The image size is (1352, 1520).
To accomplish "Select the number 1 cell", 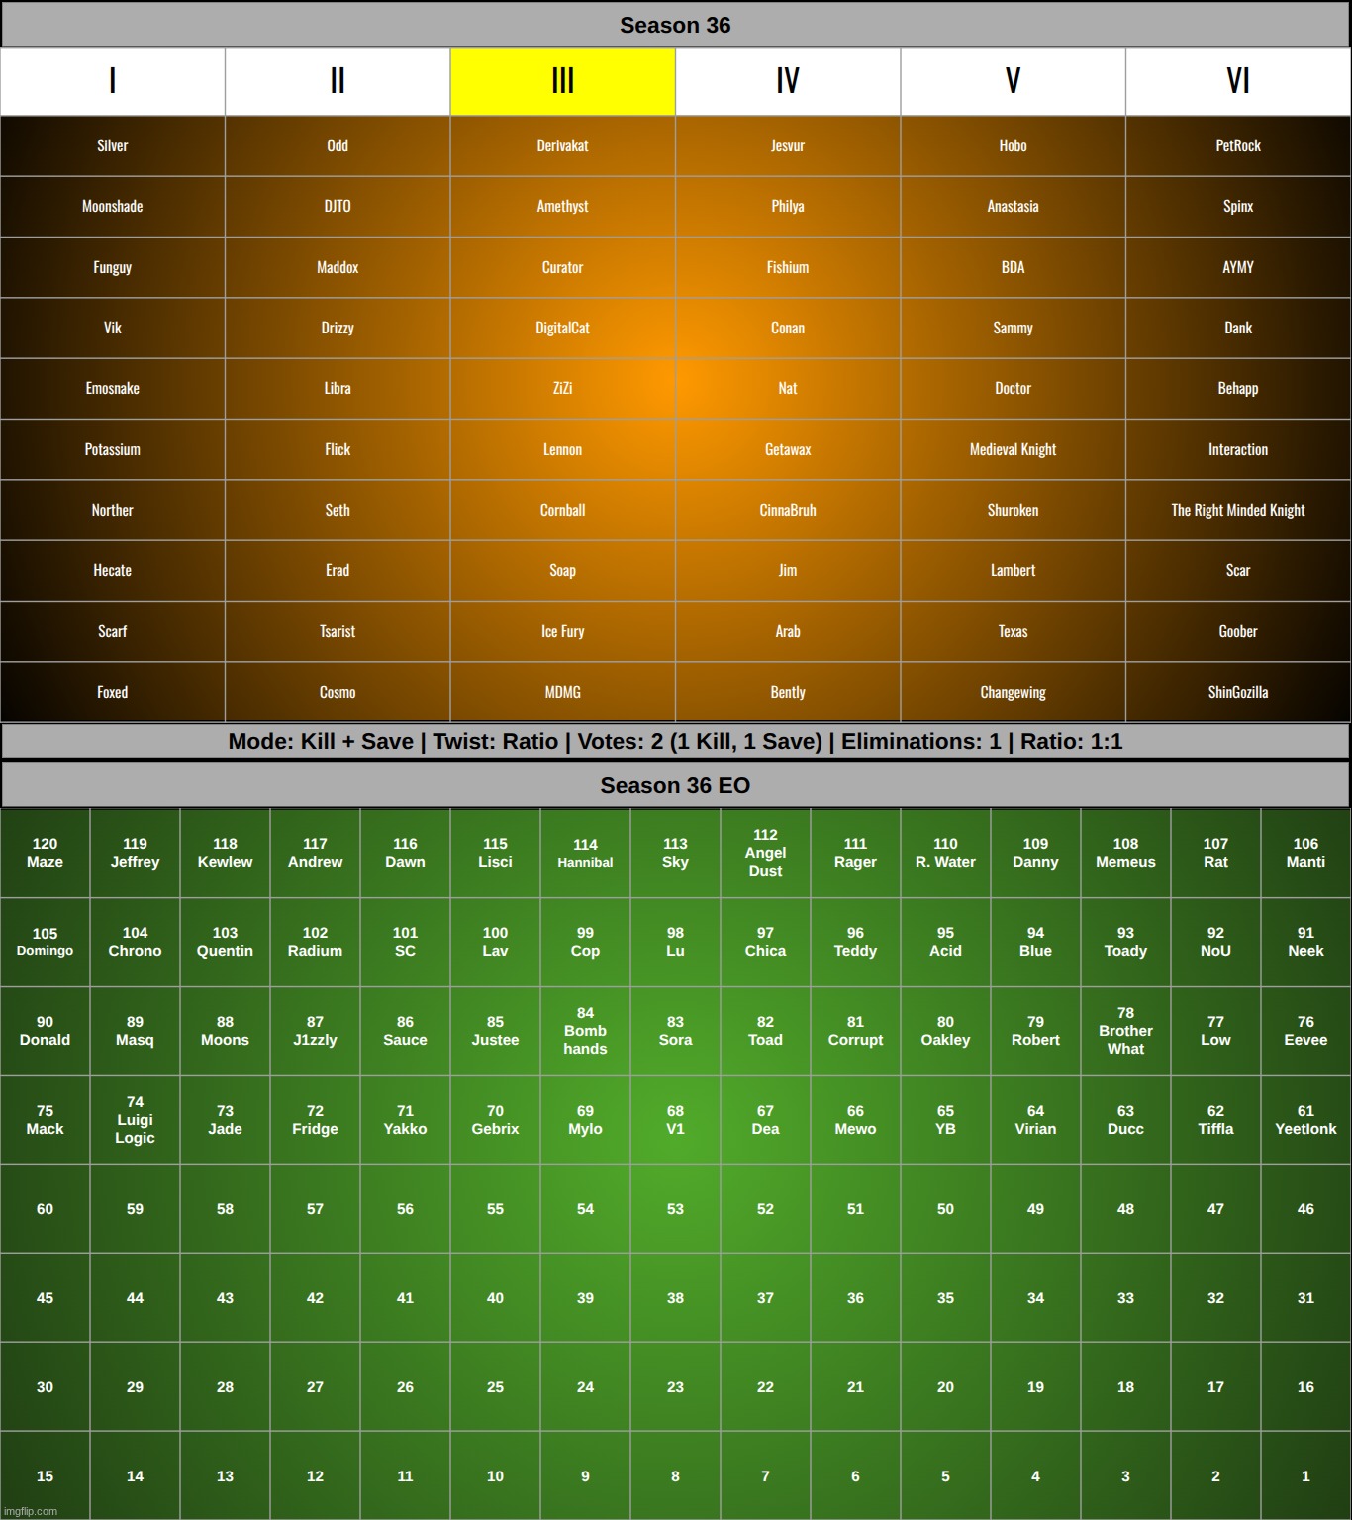I will click(1305, 1475).
